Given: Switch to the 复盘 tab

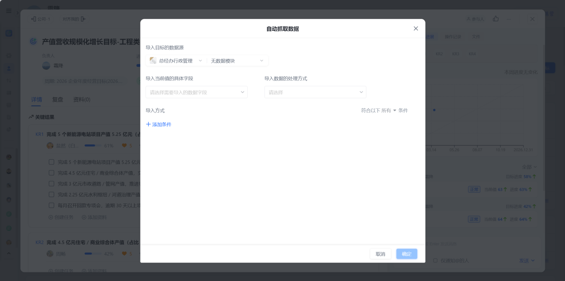Looking at the screenshot, I should (x=58, y=99).
